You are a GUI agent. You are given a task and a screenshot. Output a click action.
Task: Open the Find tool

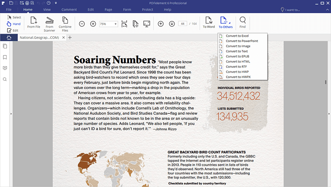click(x=242, y=22)
